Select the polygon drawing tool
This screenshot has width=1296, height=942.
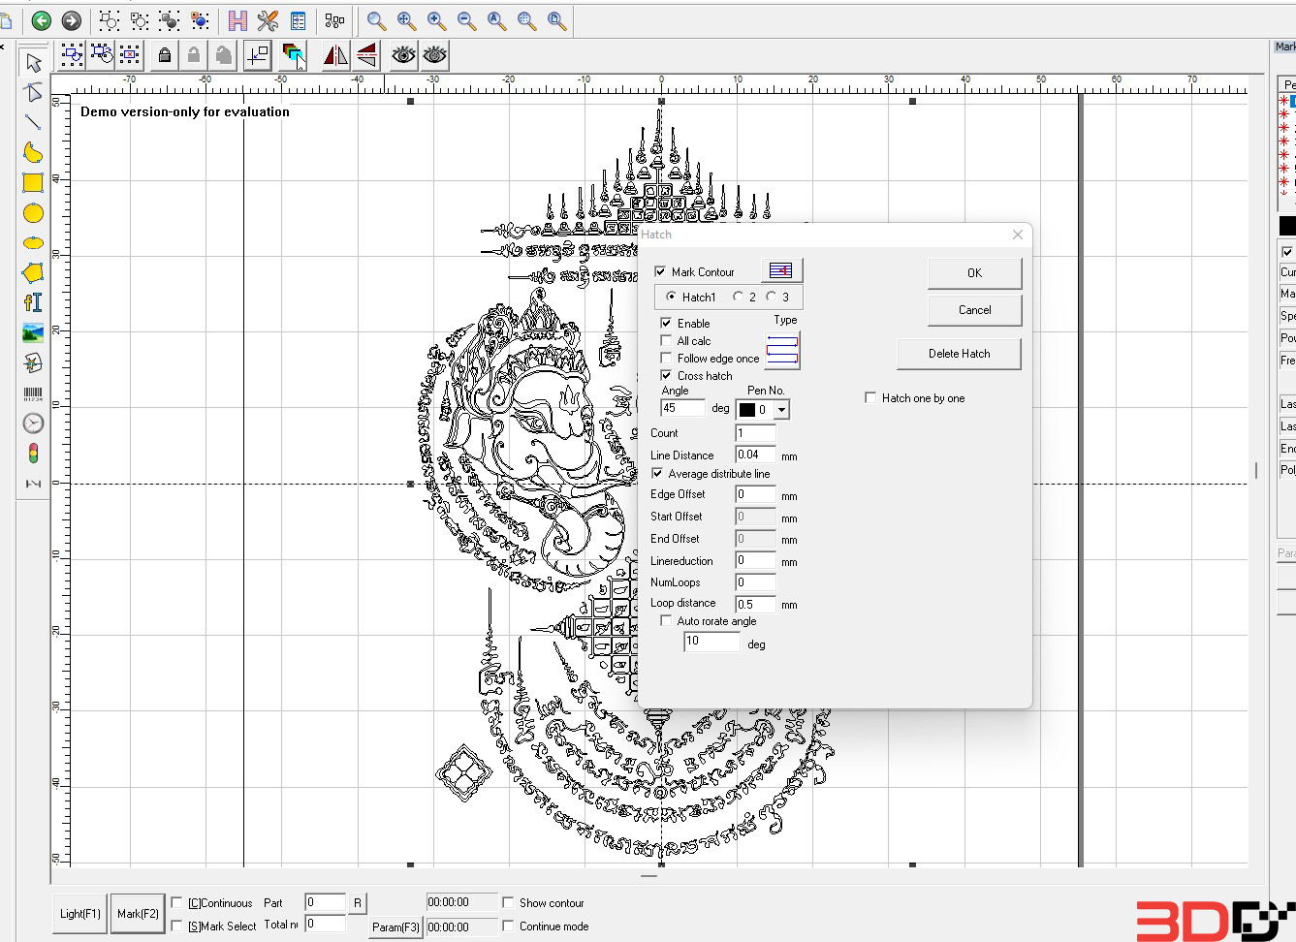point(33,272)
